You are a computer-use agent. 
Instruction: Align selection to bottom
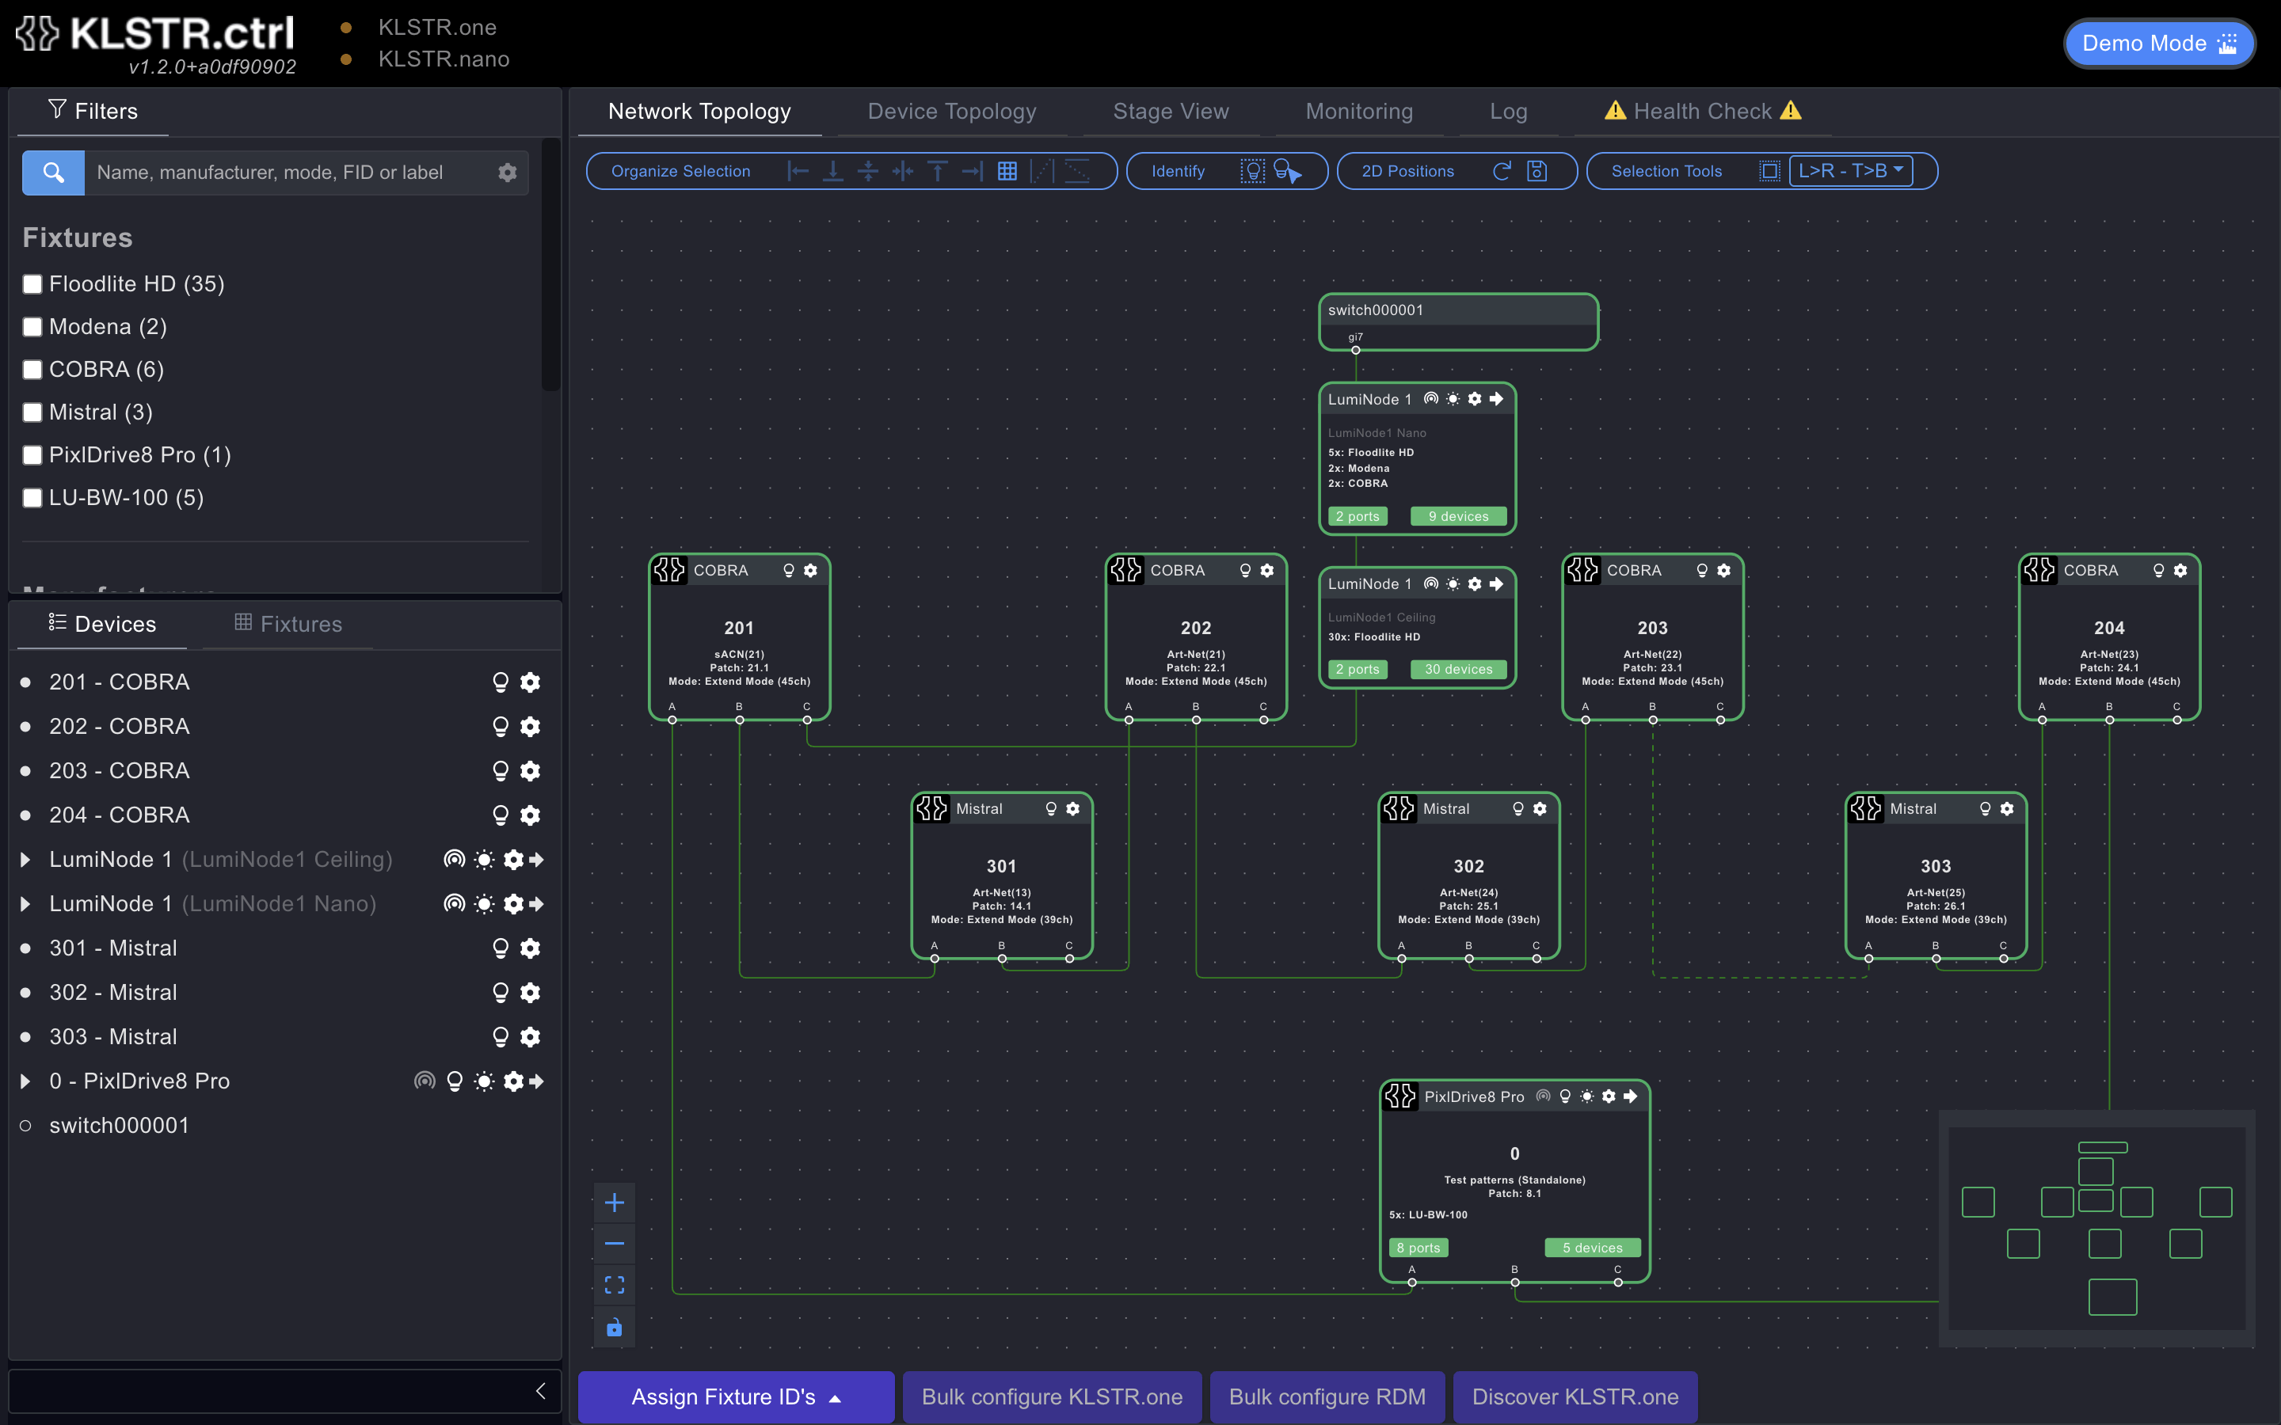pyautogui.click(x=833, y=170)
